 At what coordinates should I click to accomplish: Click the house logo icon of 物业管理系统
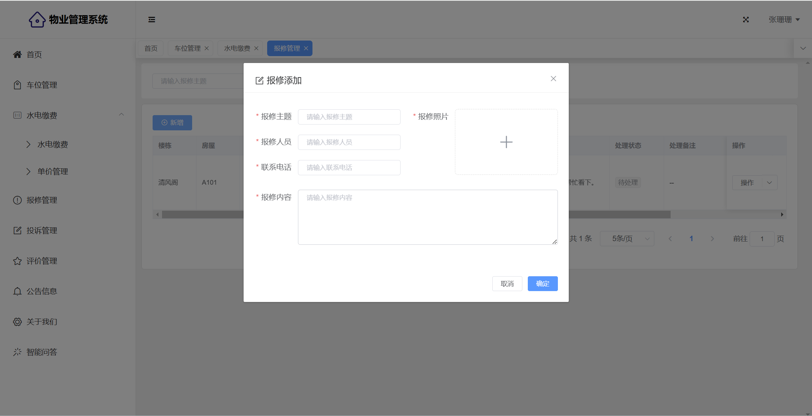(x=37, y=20)
